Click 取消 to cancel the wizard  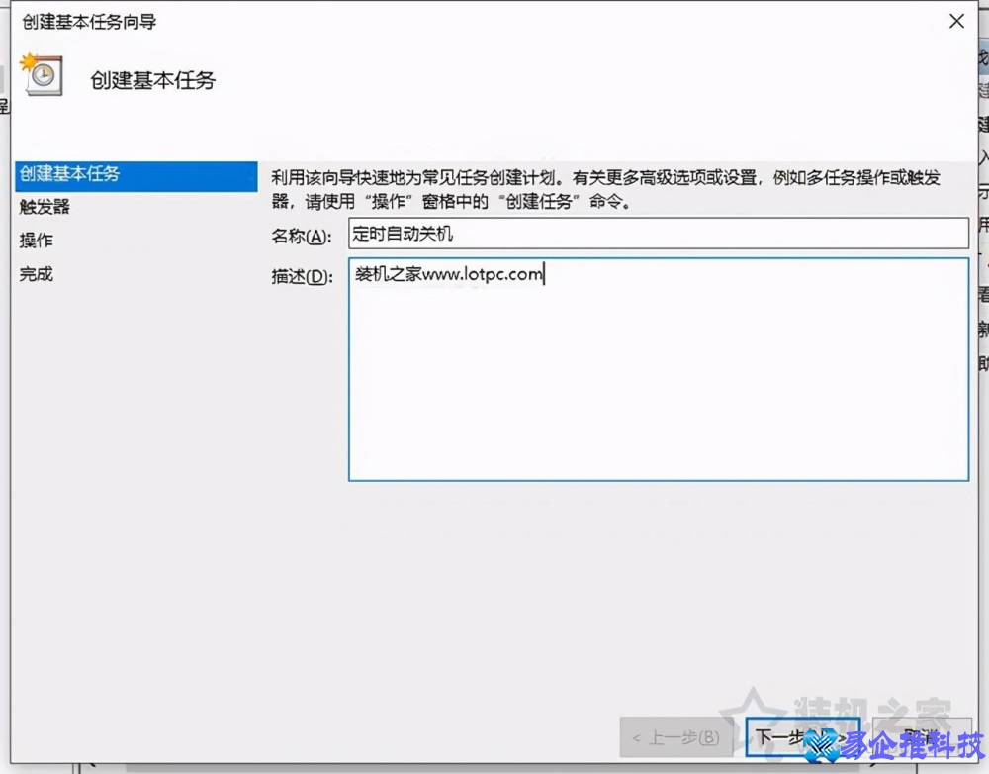point(920,736)
